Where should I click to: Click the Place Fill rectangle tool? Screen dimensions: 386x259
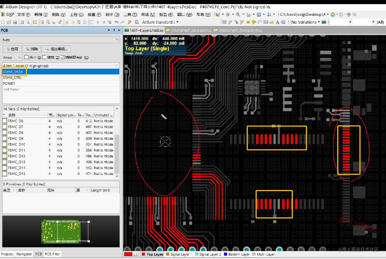(266, 22)
